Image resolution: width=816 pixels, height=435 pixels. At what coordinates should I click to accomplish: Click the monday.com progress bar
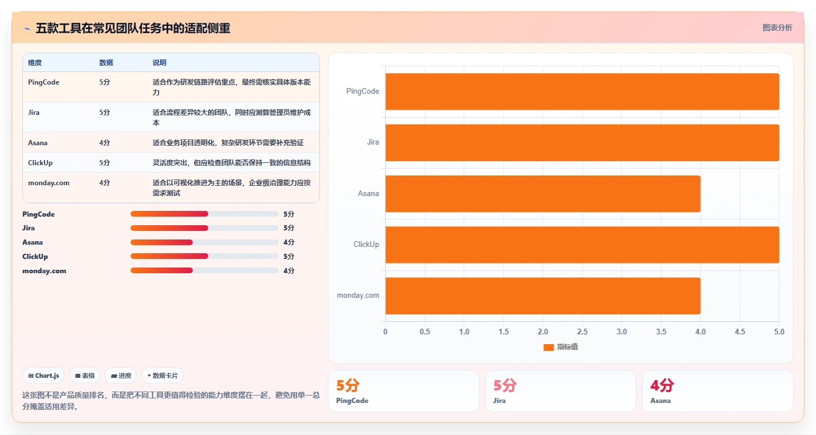click(x=204, y=270)
